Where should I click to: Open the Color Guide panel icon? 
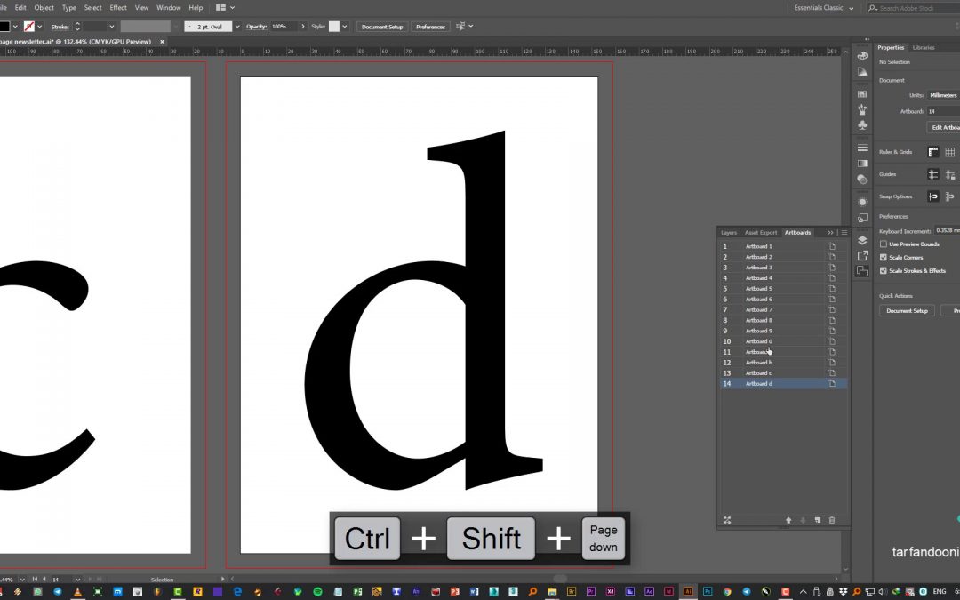(862, 72)
